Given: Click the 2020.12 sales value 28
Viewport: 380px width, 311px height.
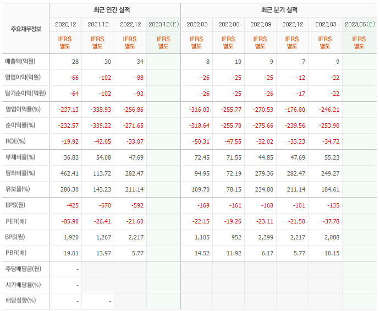Looking at the screenshot, I should pyautogui.click(x=75, y=62).
